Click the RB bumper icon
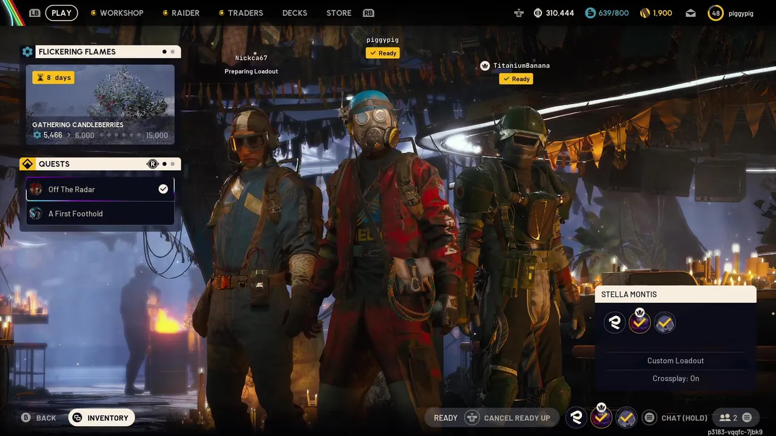 [368, 13]
